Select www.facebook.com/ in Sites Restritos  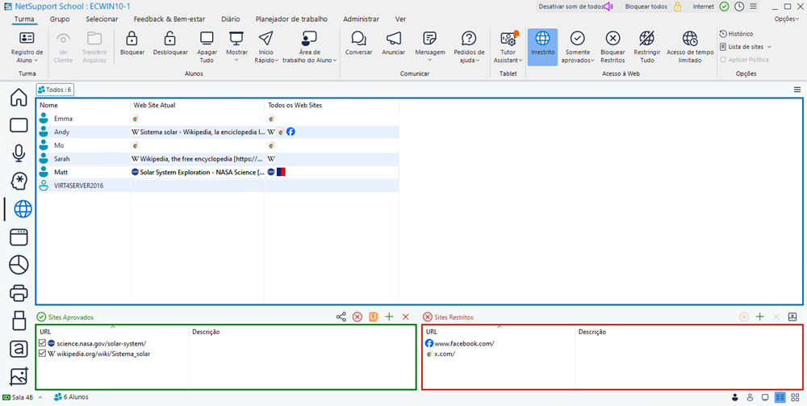(460, 343)
